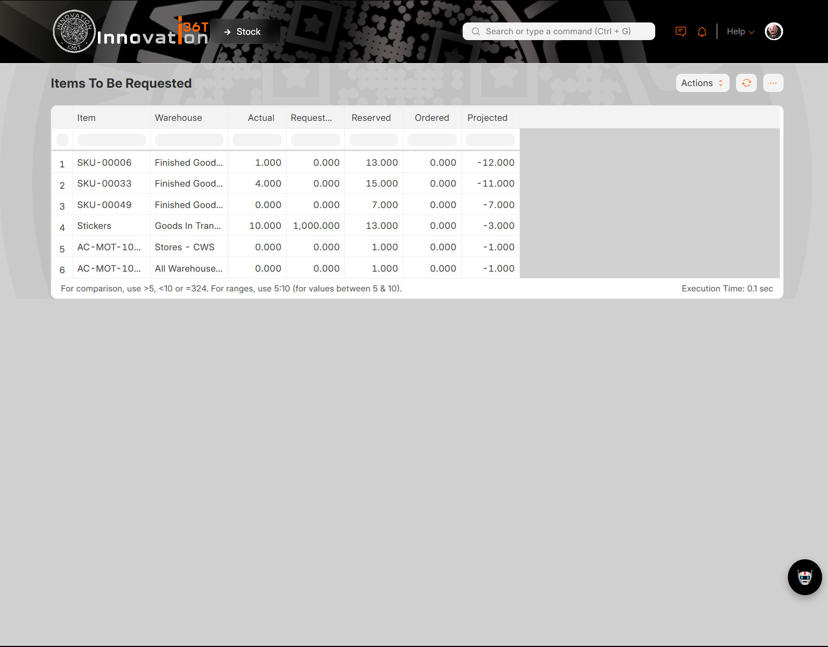Open the Help dropdown menu
Screen dimensions: 828x647
pyautogui.click(x=740, y=32)
